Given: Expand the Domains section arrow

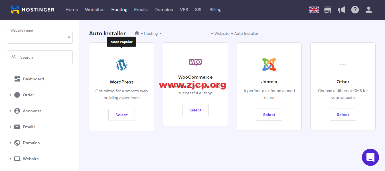Looking at the screenshot, I should click(10, 143).
